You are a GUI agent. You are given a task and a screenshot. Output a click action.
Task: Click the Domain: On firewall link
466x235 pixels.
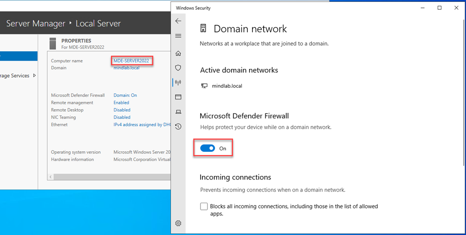tap(125, 95)
